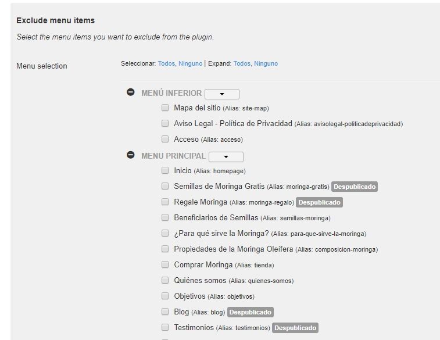Collapse the MENU PRINCIPAL group minus icon
440x340 pixels.
point(130,155)
